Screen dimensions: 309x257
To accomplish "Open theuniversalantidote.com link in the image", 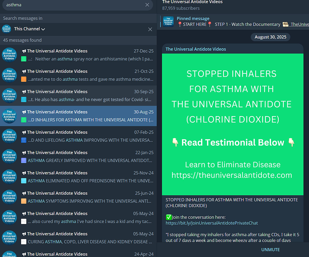I will coord(232,175).
